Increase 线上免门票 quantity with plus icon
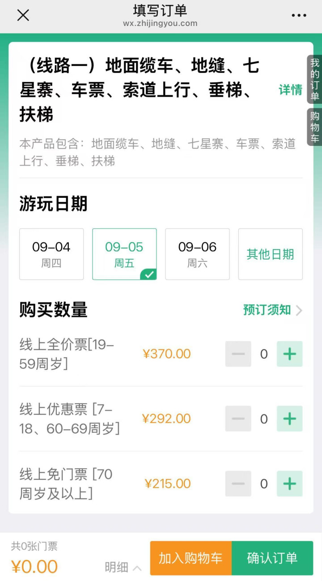This screenshot has width=322, height=581. pyautogui.click(x=290, y=484)
